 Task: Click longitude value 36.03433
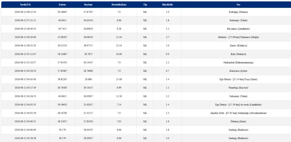tap(88, 20)
